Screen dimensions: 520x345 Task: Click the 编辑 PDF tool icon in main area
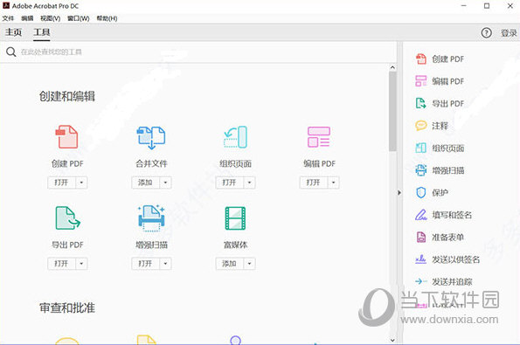tap(319, 137)
